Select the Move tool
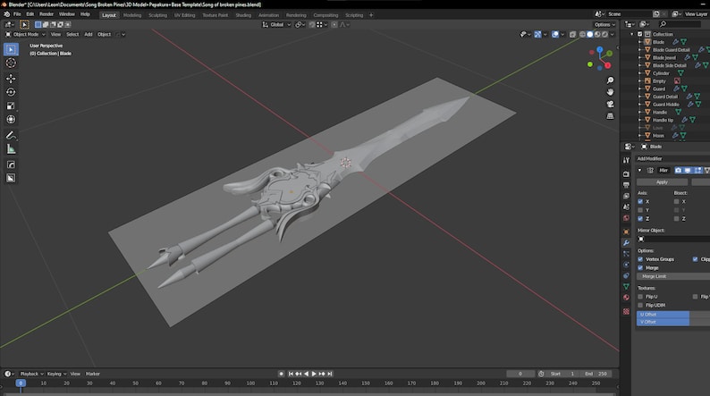Viewport: 710px width, 396px height. [11, 79]
